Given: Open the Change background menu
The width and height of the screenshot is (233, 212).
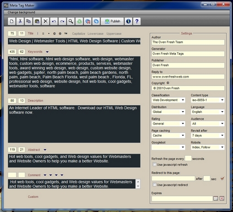Looking at the screenshot, I should [21, 12].
